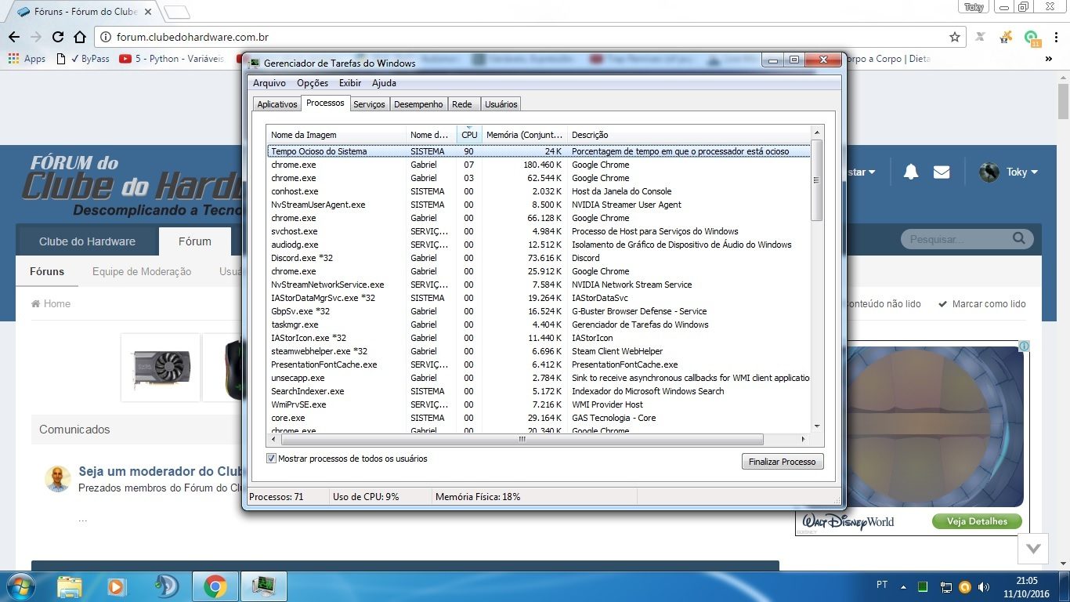The height and width of the screenshot is (602, 1070).
Task: Click the Finalizar Processo button
Action: (x=782, y=462)
